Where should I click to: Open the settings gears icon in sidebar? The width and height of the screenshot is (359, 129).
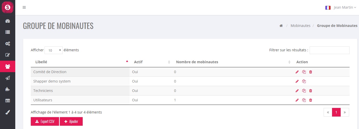pos(8,44)
